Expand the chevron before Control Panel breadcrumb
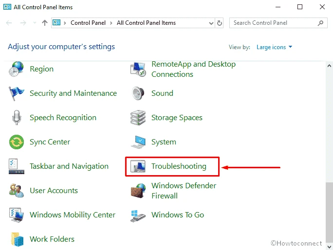The height and width of the screenshot is (250, 333). click(x=65, y=23)
